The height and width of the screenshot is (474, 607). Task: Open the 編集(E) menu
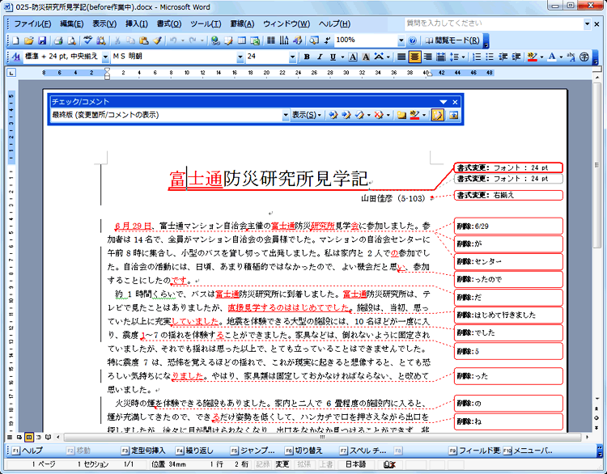tap(71, 24)
